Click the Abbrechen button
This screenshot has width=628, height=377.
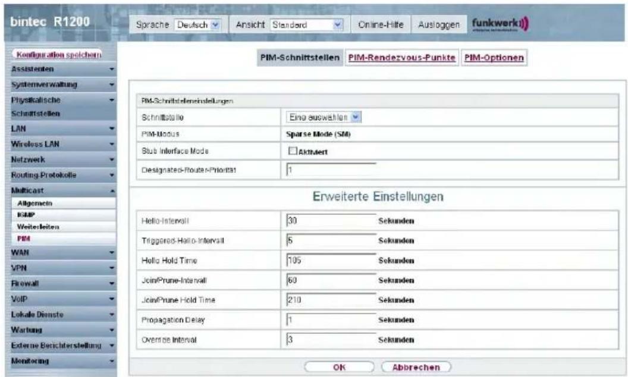click(x=416, y=367)
